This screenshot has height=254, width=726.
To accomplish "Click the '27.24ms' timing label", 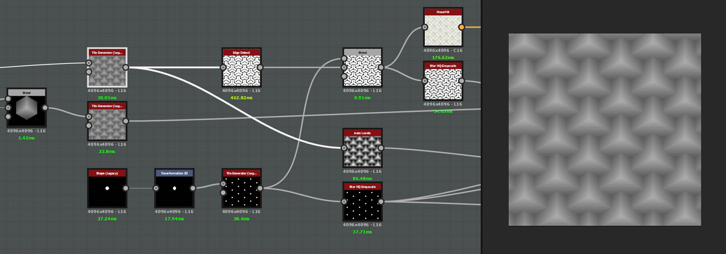I will 107,219.
